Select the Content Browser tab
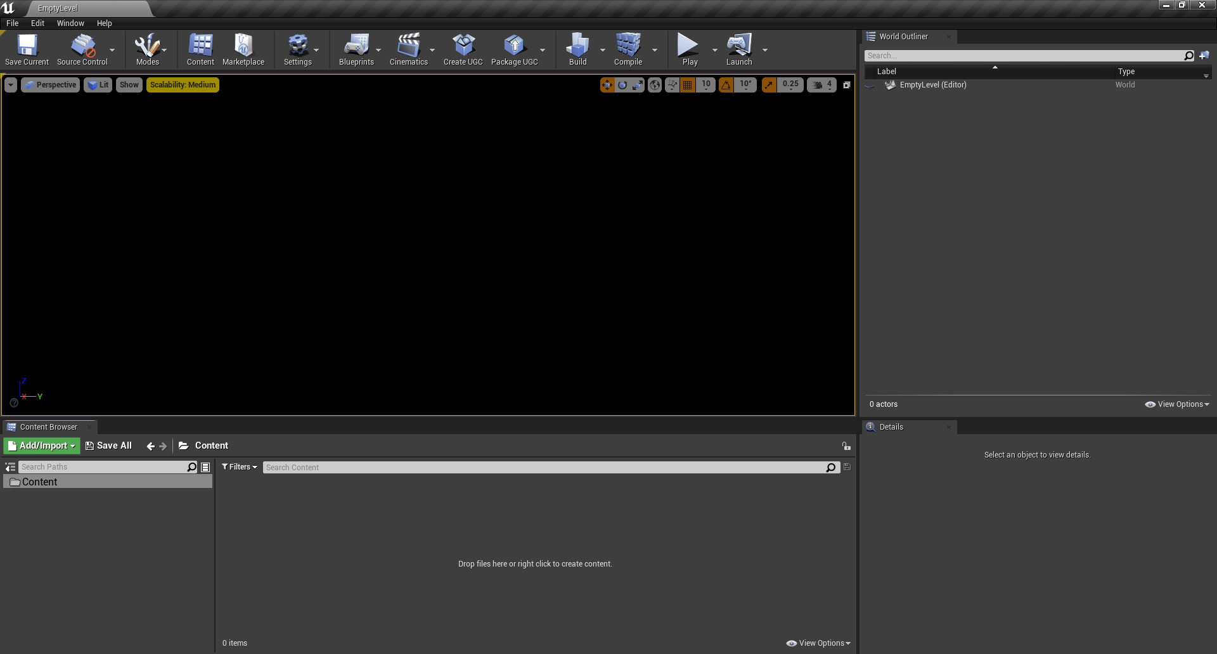1217x654 pixels. [x=49, y=427]
